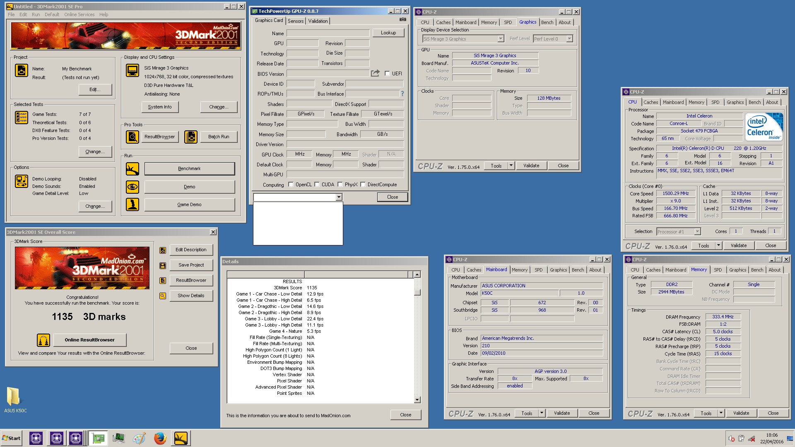Click the display settings monitor icon
795x447 pixels.
132,70
